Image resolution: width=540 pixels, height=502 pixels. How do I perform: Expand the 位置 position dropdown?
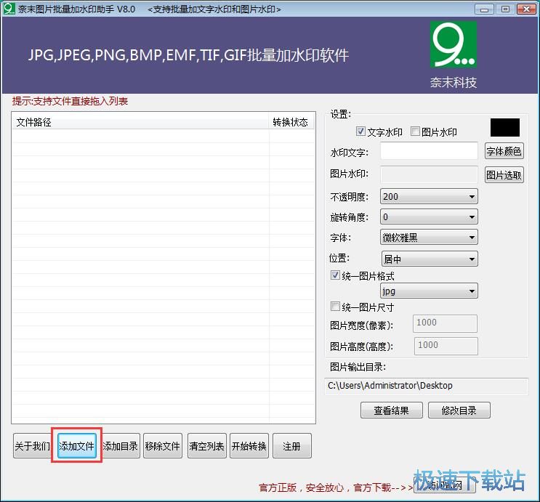pos(429,259)
